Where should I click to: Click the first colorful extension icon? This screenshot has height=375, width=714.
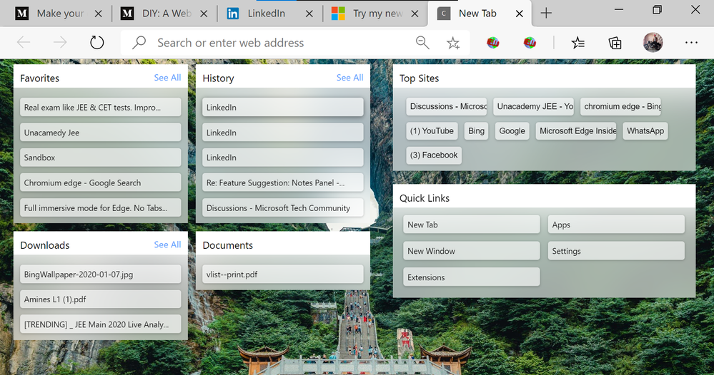pyautogui.click(x=492, y=43)
